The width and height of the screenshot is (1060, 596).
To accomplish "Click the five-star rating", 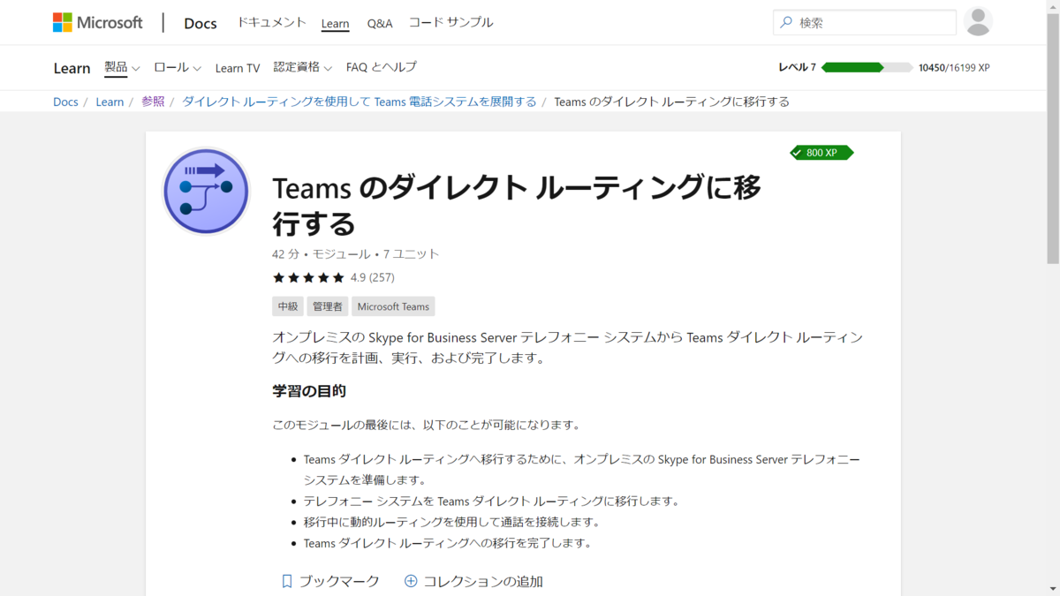I will 308,277.
